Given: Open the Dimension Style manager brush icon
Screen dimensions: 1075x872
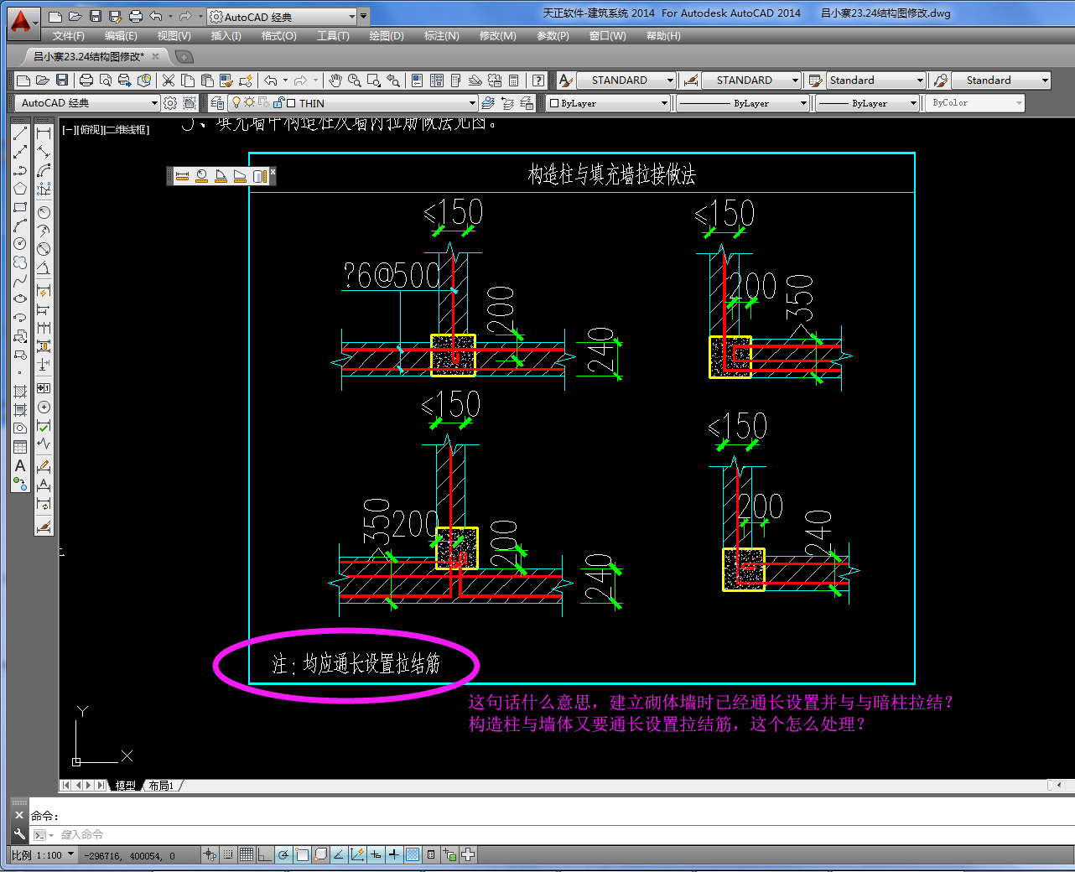Looking at the screenshot, I should pyautogui.click(x=44, y=527).
